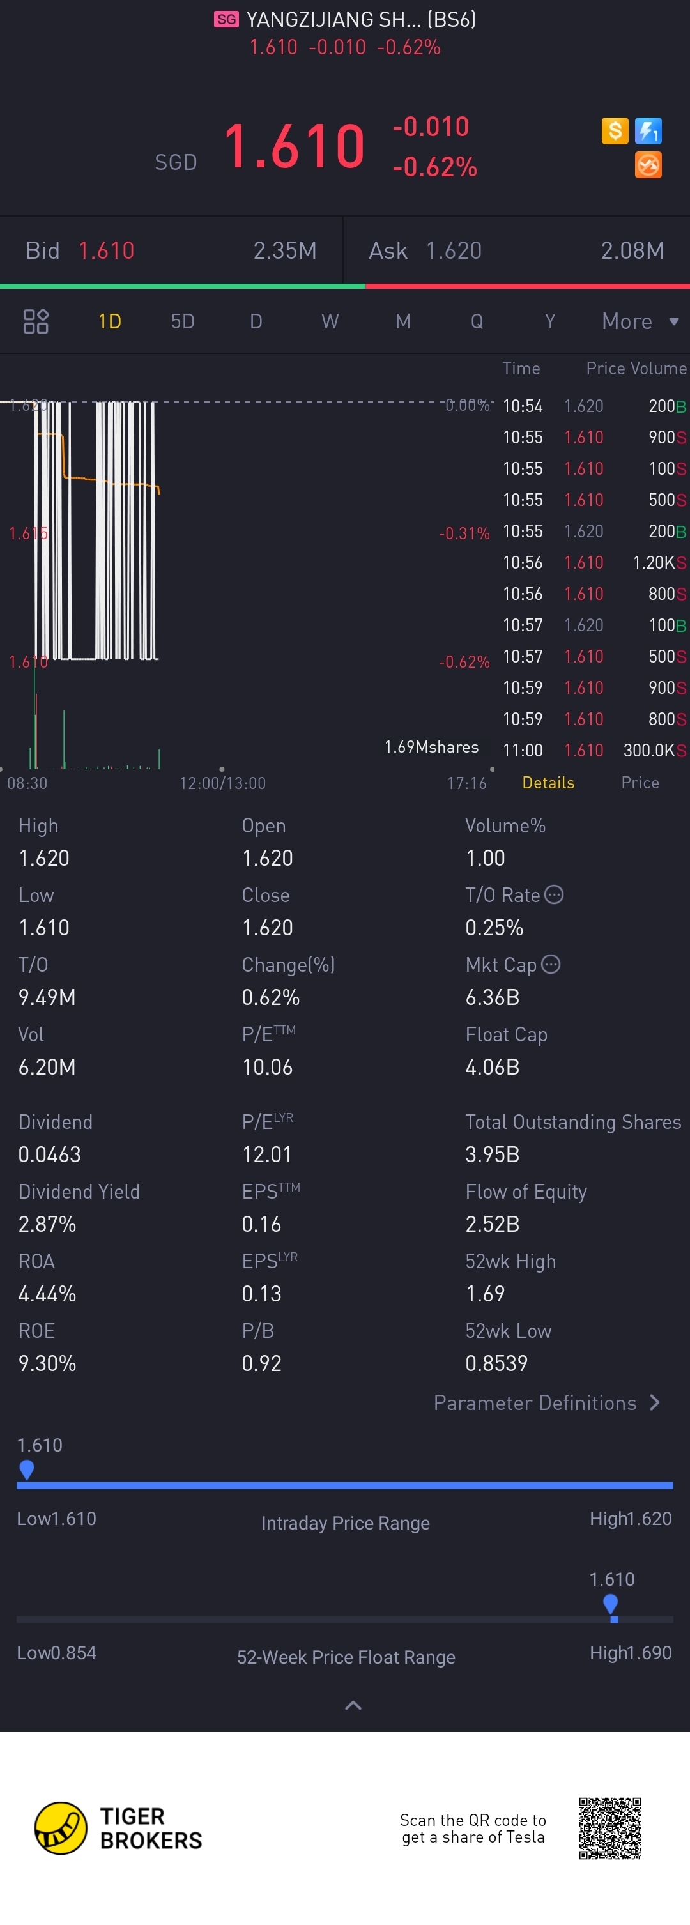Collapse the details panel with up chevron
This screenshot has width=690, height=1925.
point(353,1705)
